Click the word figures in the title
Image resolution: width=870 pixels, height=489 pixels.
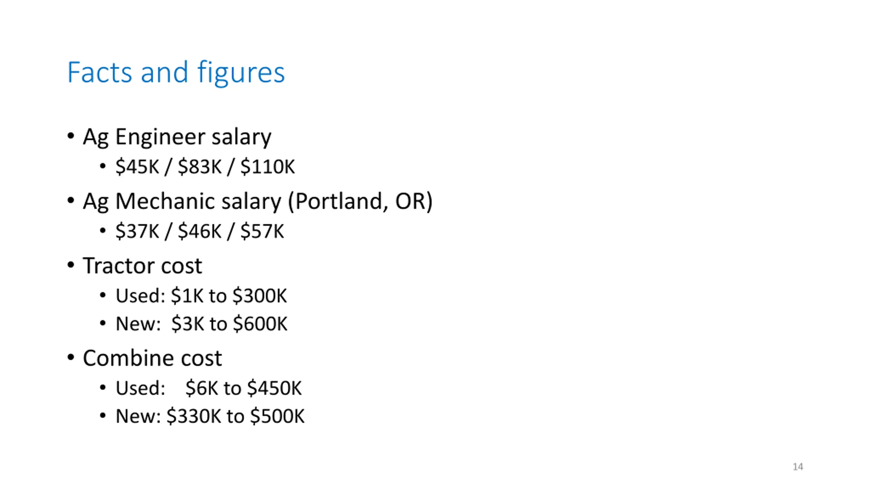pos(241,73)
